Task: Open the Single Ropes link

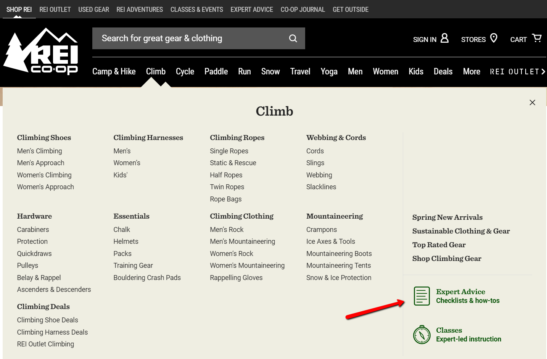Action: [x=229, y=151]
